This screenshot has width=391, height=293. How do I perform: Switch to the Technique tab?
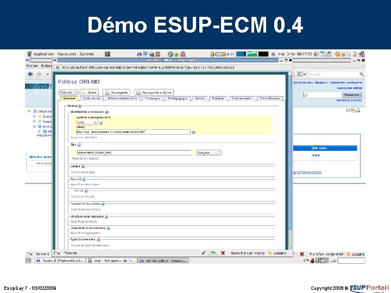153,98
